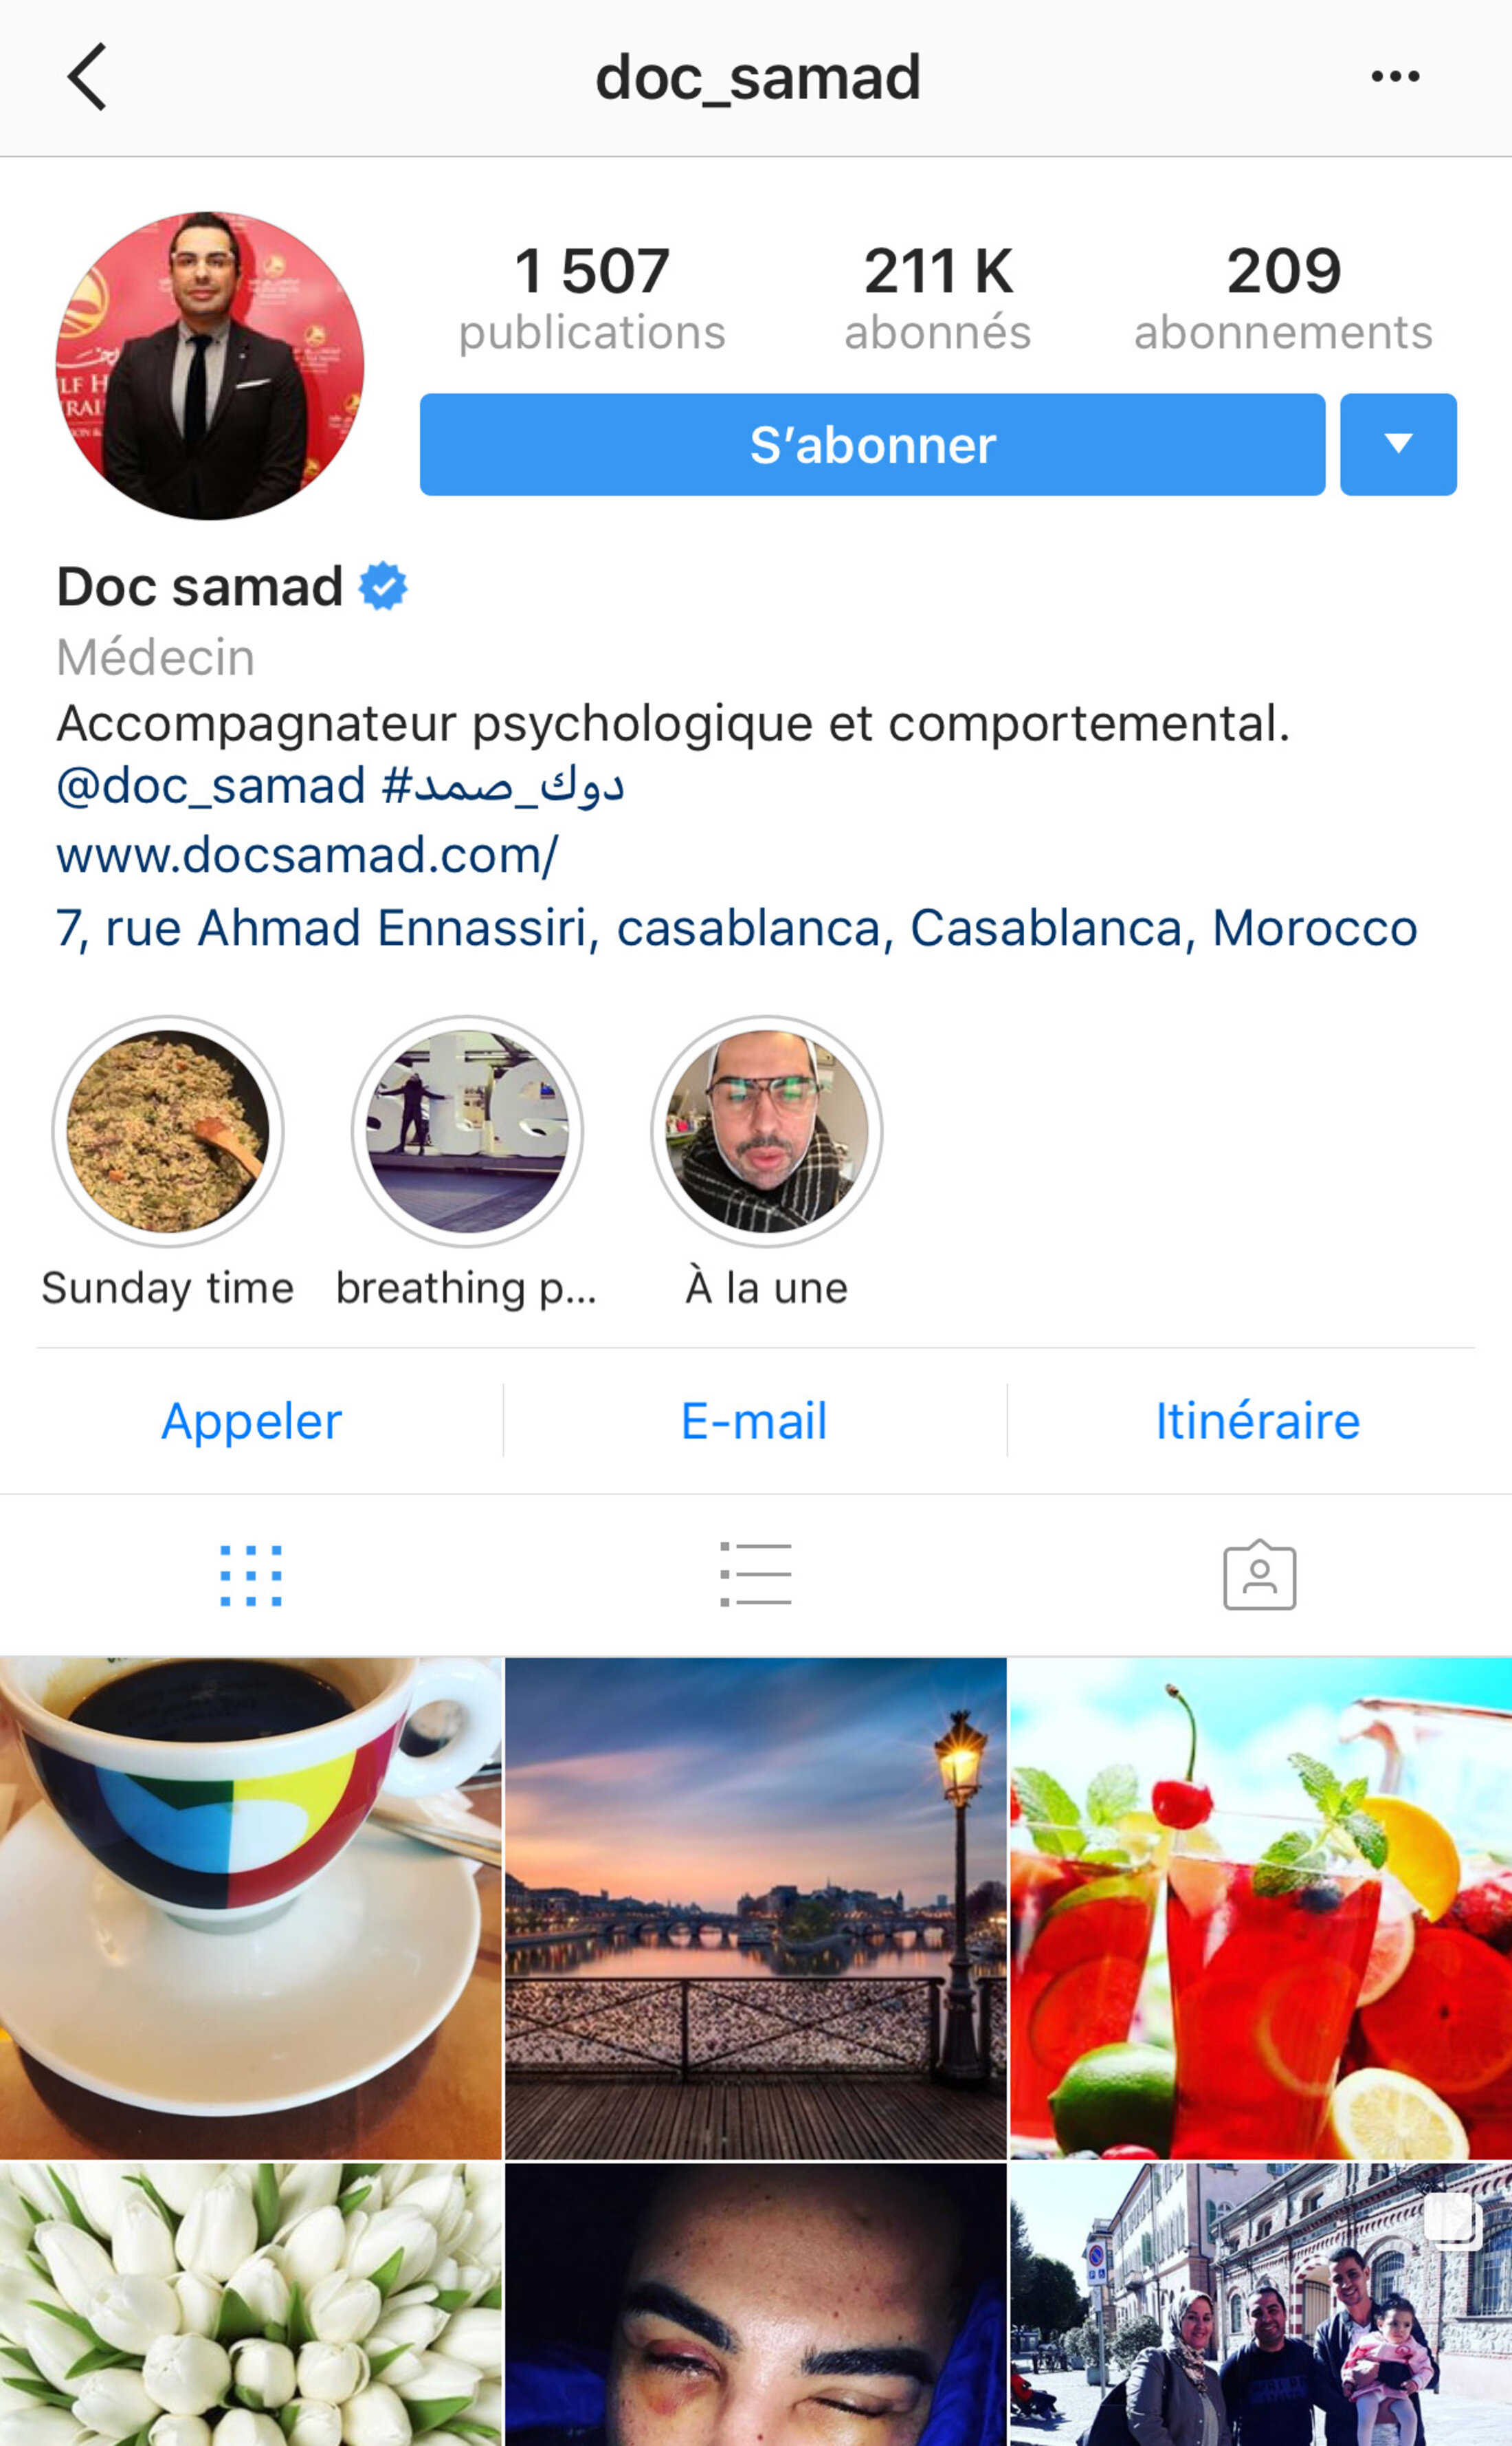Switch to list view icon

(756, 1575)
